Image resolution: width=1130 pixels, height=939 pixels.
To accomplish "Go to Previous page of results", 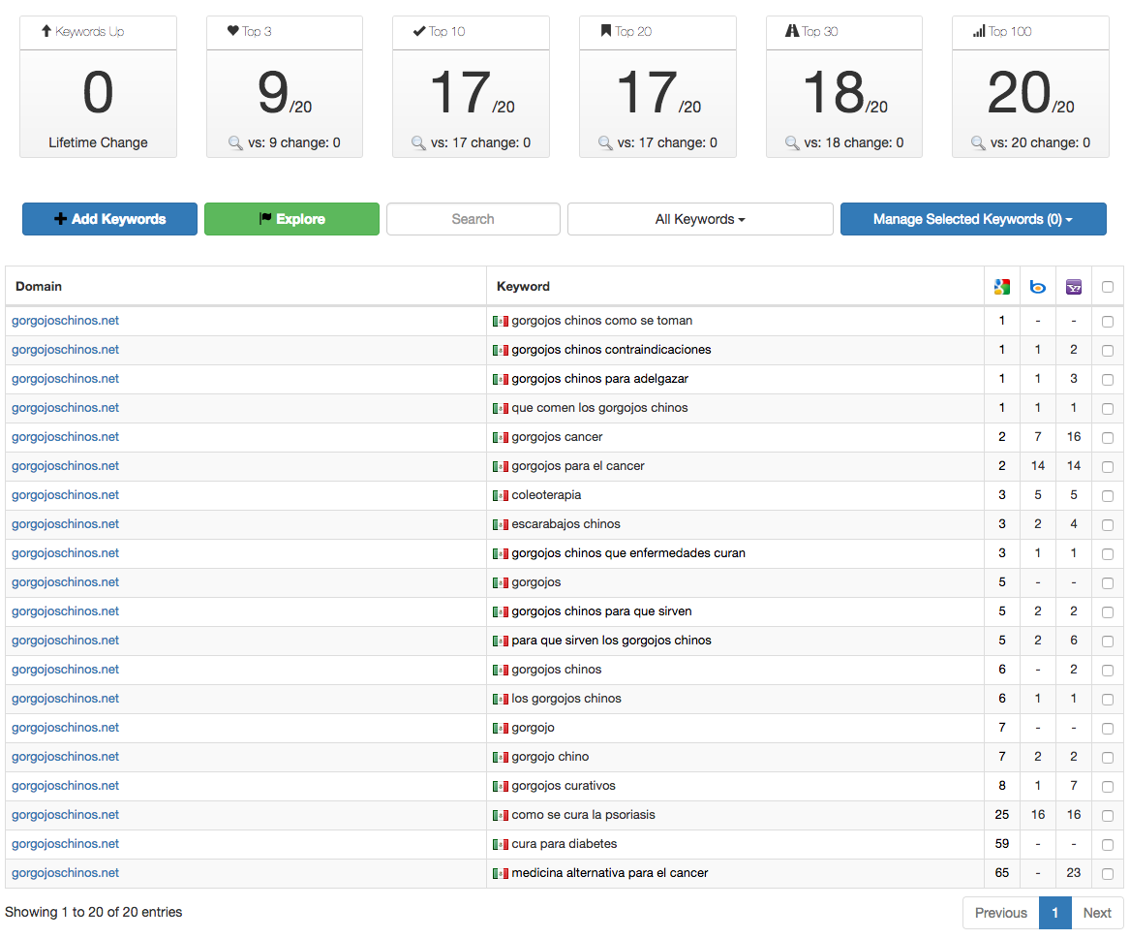I will [1001, 913].
